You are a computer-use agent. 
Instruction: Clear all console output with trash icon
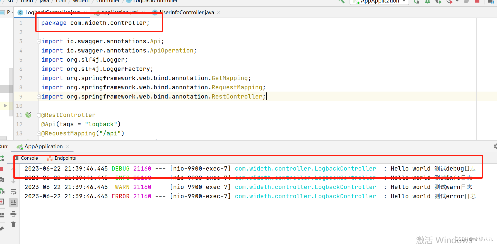pos(13,224)
